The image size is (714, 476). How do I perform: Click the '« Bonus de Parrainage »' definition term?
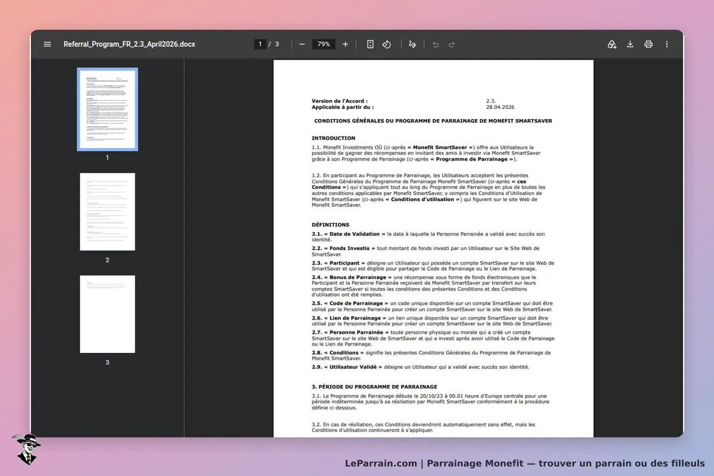pyautogui.click(x=358, y=277)
